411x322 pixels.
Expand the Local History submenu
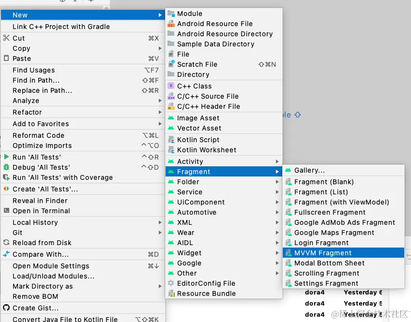[35, 222]
